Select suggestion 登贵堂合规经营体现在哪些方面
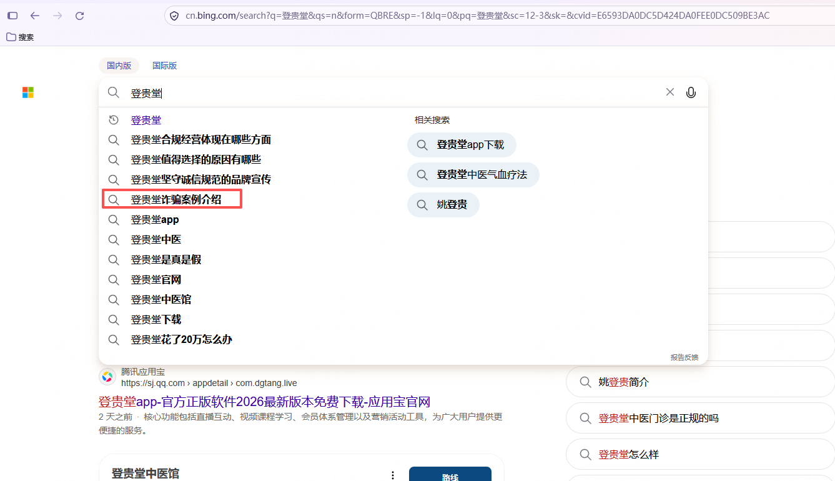Screen dimensions: 835x481 tap(201, 140)
